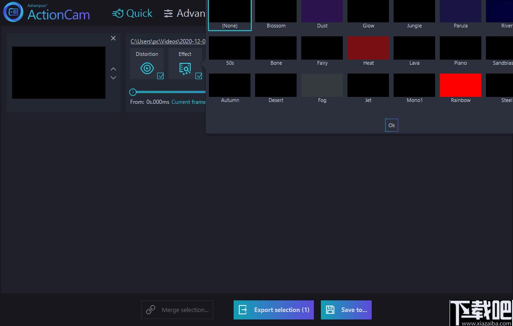The image size is (513, 326).
Task: Click the Merge selection link icon
Action: [151, 310]
